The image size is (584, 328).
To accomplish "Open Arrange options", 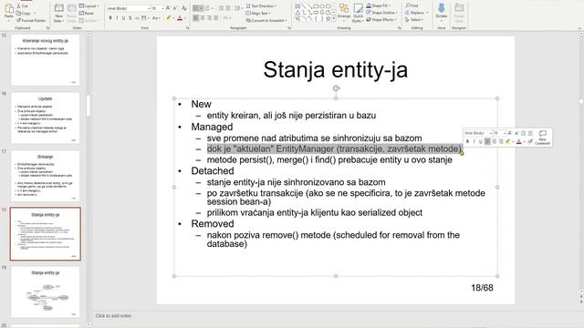I will (344, 13).
